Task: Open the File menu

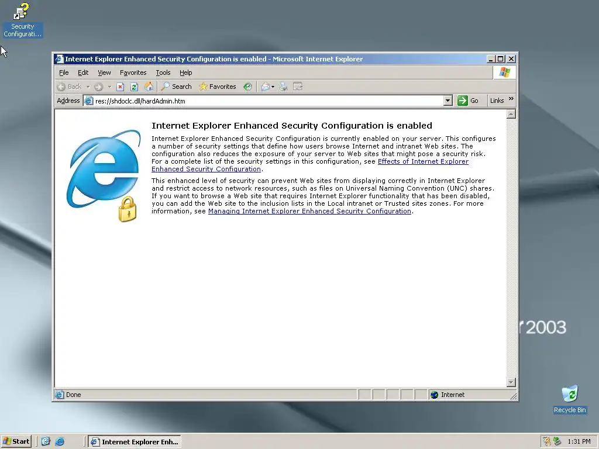Action: click(64, 72)
